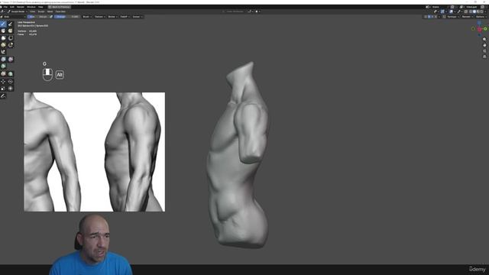Open the Sculpt menu
Screen dimensions: 489x275
[41, 11]
